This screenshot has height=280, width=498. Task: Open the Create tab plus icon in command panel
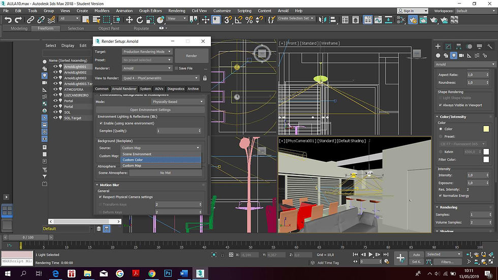point(438,46)
